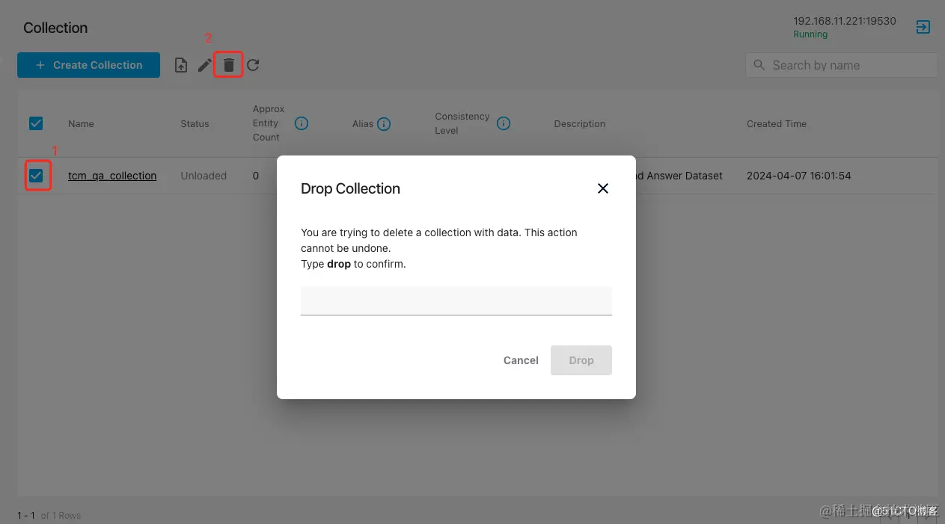Click the Create Collection button
945x524 pixels.
[x=88, y=65]
